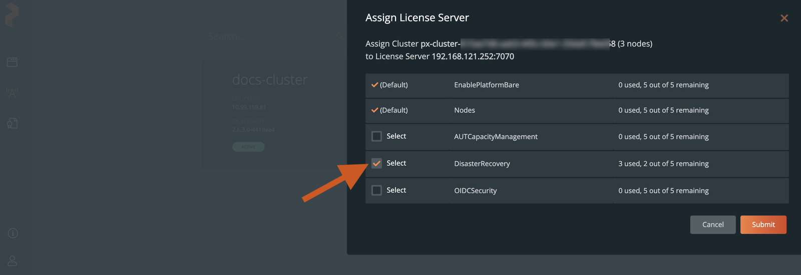
Task: Tick the OIDCSecurity checkbox
Action: pos(377,190)
